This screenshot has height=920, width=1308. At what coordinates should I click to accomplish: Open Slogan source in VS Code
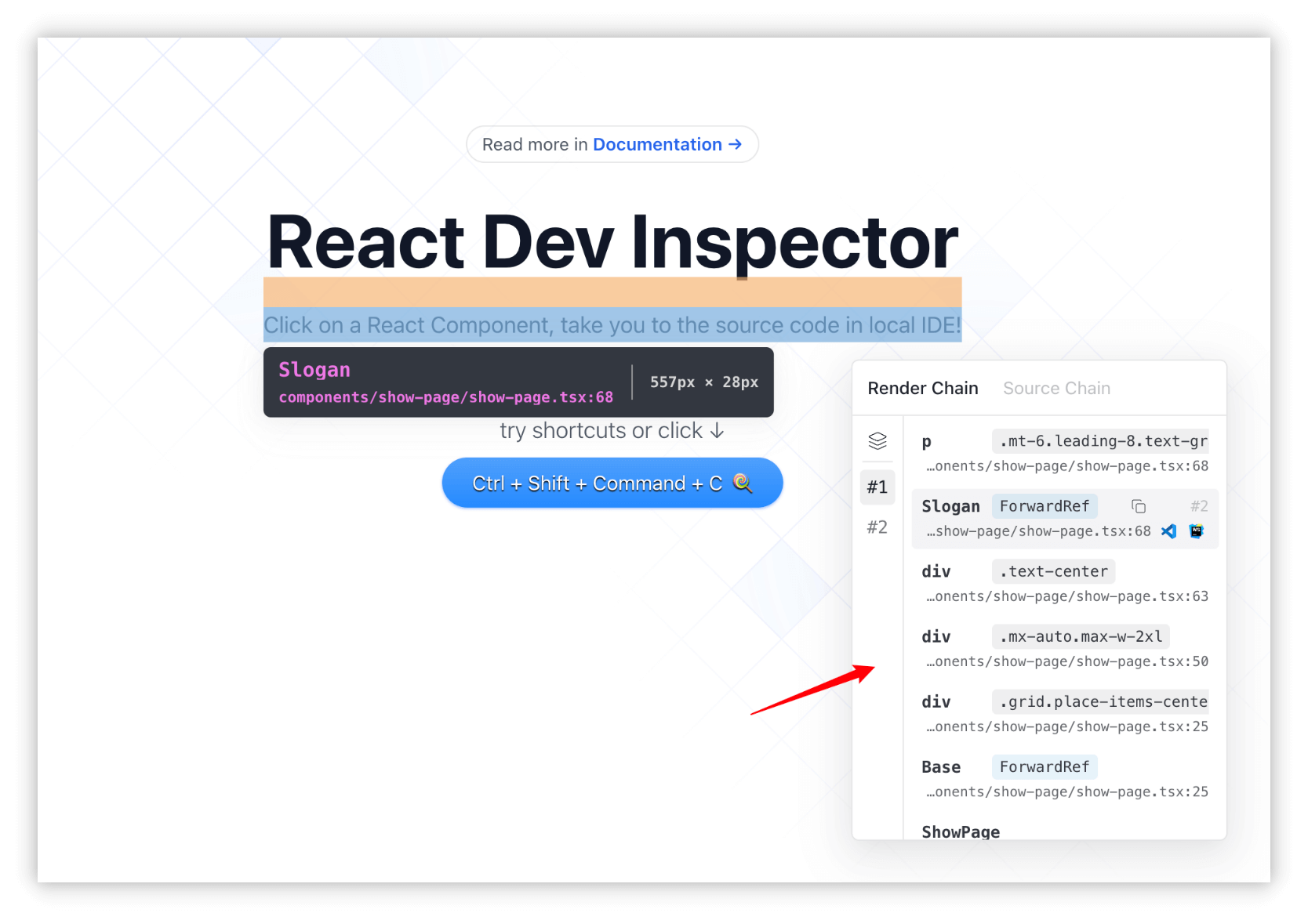(x=1169, y=531)
